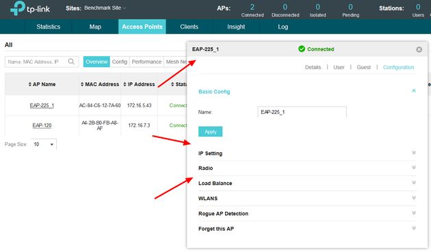Click MAC address A4-2B-B0-FB-A8-AF
This screenshot has height=252, width=431.
point(100,126)
